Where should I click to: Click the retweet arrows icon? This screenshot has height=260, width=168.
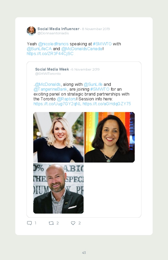click(x=51, y=223)
